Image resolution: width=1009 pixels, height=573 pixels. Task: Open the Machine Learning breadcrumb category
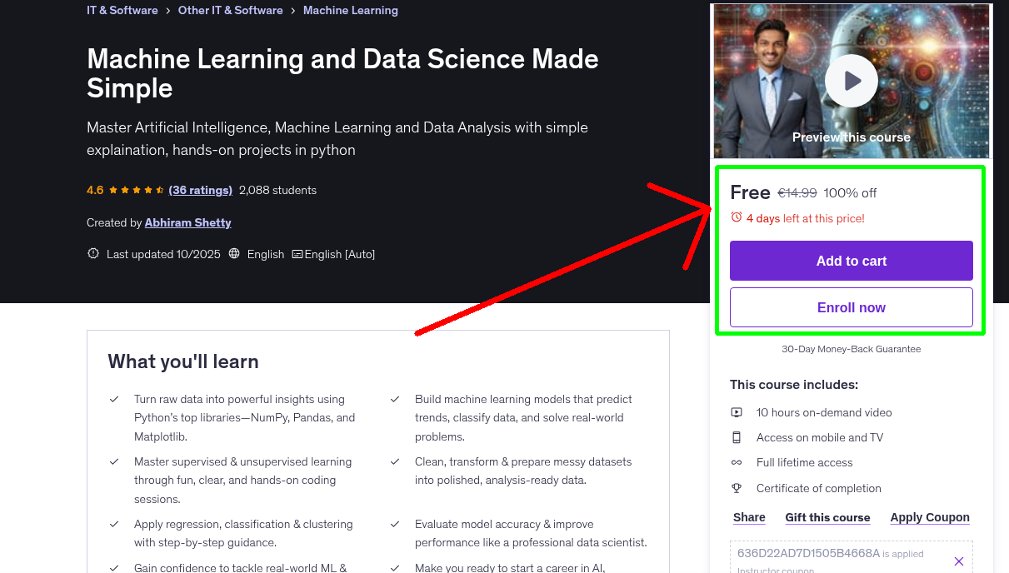(350, 10)
